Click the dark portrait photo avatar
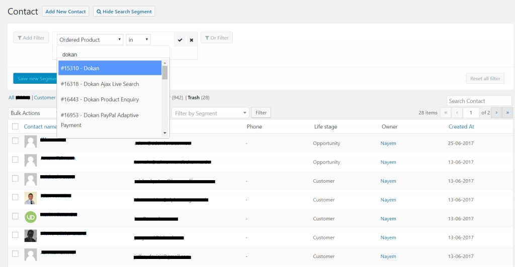This screenshot has width=515, height=267. point(31,236)
